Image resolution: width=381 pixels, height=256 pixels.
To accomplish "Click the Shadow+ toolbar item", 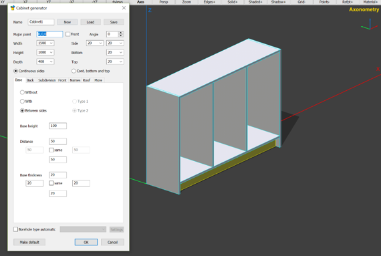I will point(279,2).
